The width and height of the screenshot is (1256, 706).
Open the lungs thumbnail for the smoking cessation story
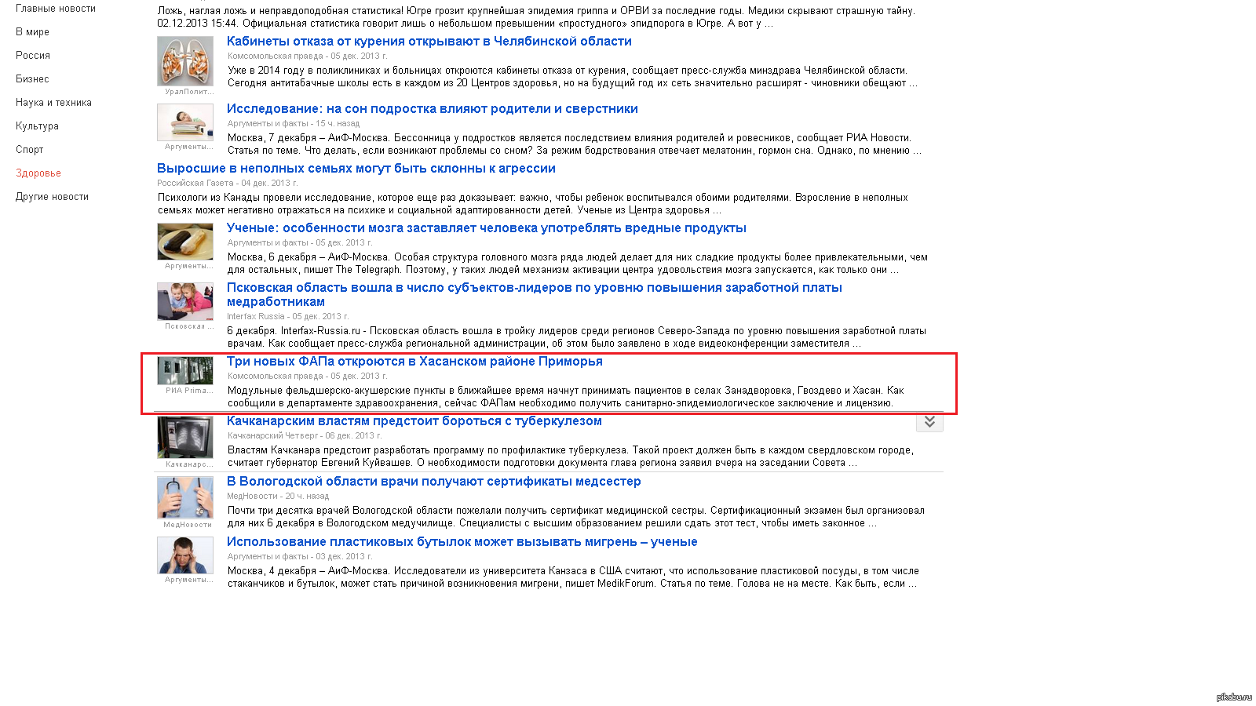[185, 61]
